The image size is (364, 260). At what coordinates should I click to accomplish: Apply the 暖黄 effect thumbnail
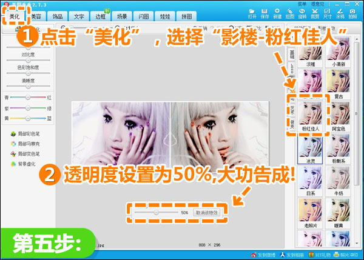(338, 213)
